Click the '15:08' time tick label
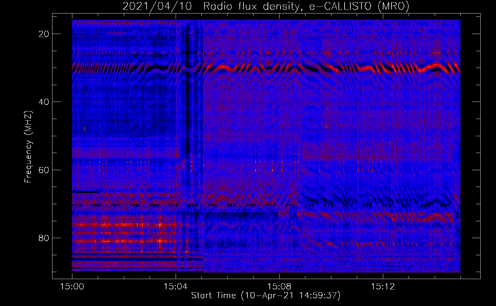The image size is (496, 306). (x=279, y=287)
